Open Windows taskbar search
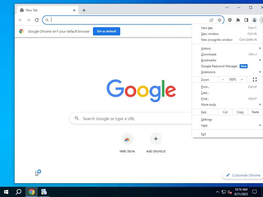The image size is (263, 197). tap(18, 192)
